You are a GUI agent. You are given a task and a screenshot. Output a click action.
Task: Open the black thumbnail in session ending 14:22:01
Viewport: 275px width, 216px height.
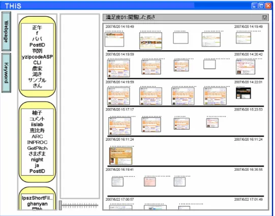[243, 93]
